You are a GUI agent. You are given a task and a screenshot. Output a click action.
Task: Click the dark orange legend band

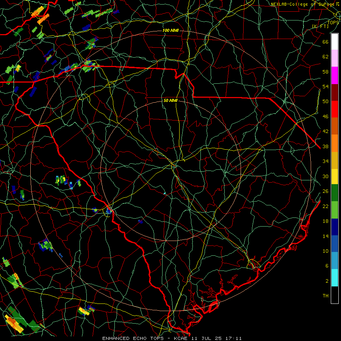[335, 126]
